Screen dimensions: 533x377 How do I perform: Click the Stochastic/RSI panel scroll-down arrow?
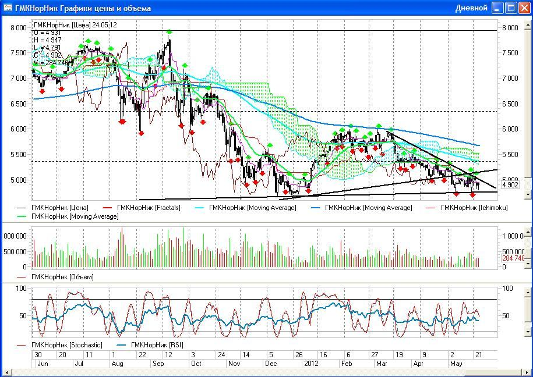pyautogui.click(x=528, y=332)
